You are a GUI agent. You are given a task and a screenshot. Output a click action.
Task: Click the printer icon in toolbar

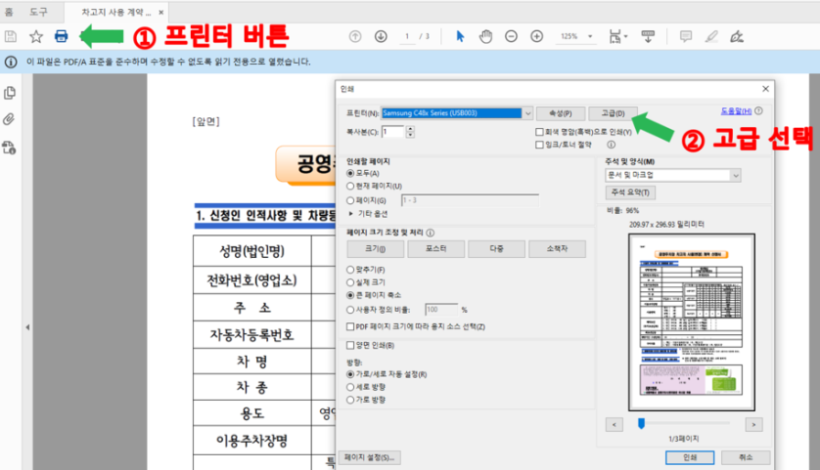[x=62, y=36]
